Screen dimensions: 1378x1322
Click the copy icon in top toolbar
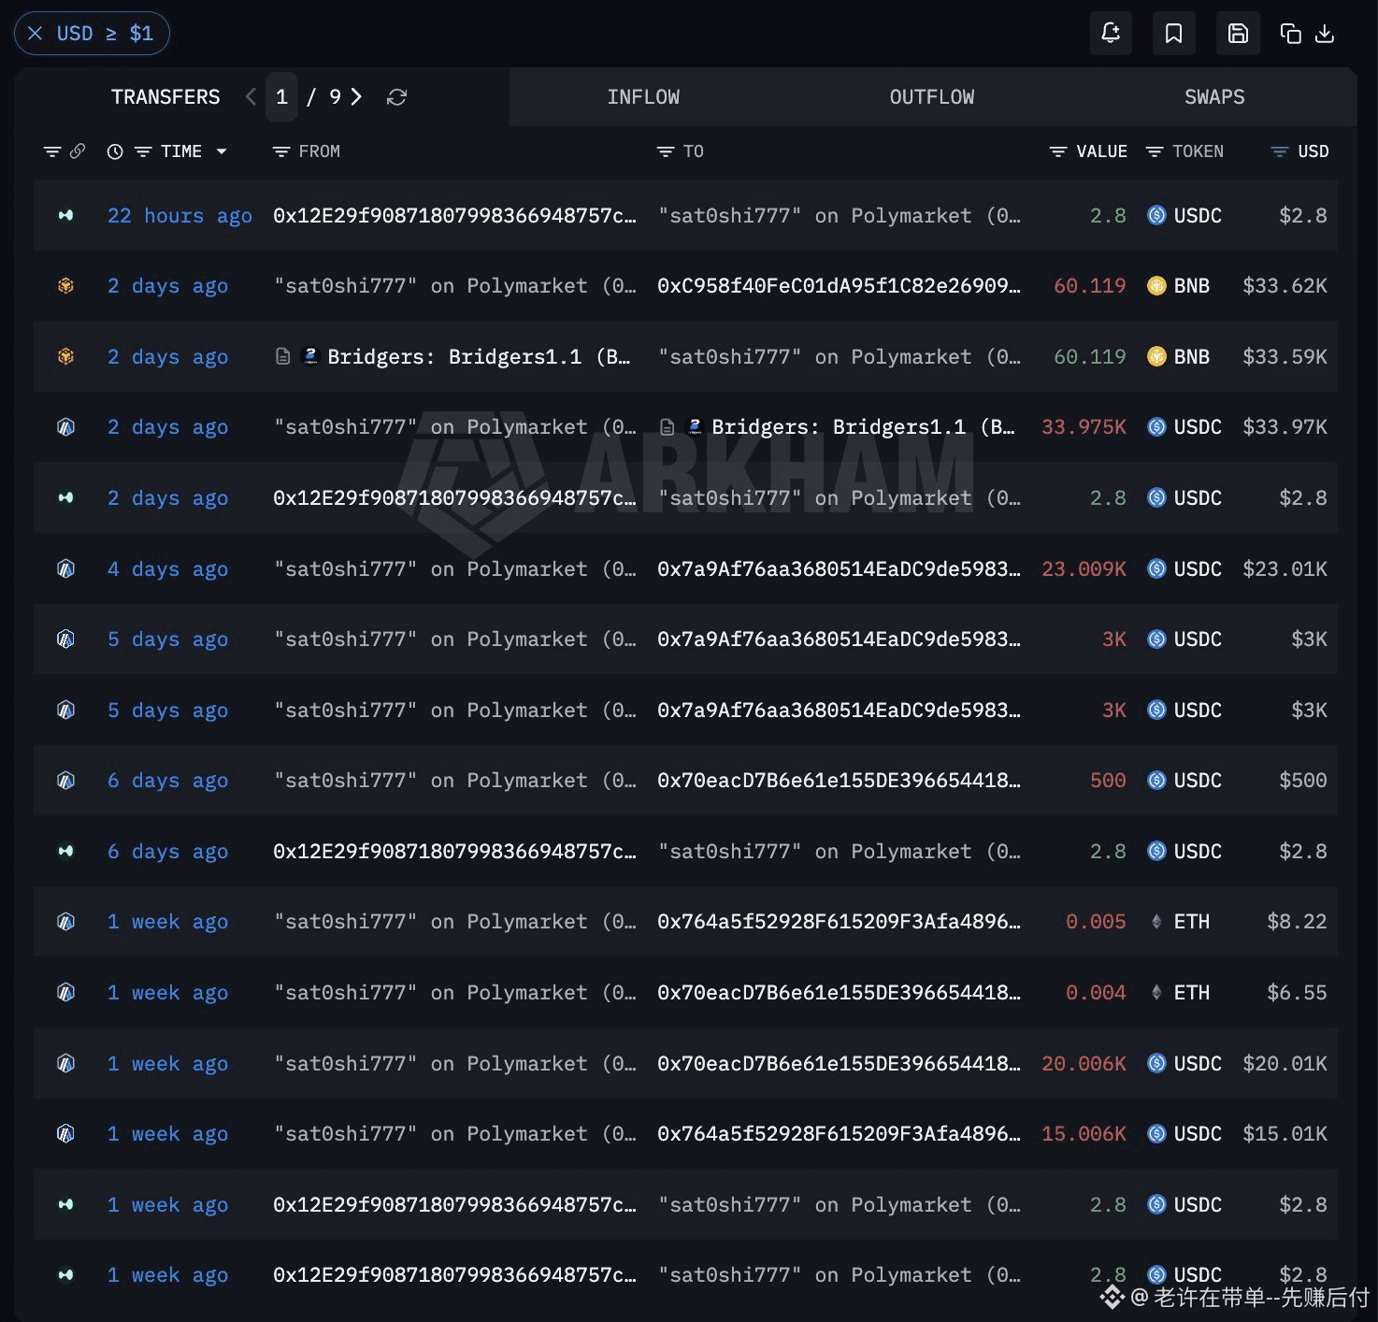point(1290,34)
